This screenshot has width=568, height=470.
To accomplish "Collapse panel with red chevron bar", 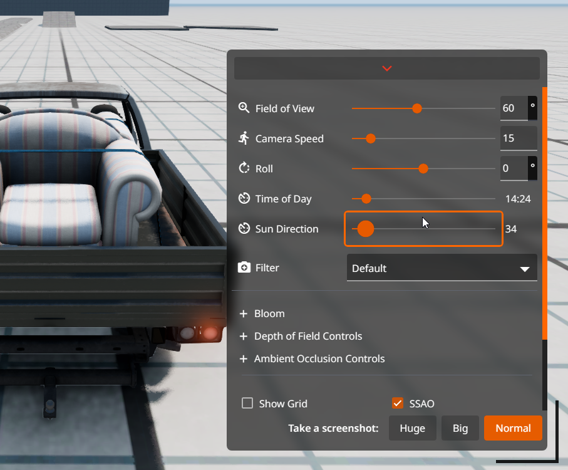I will pyautogui.click(x=387, y=68).
